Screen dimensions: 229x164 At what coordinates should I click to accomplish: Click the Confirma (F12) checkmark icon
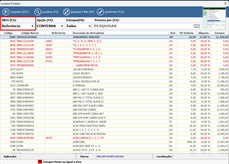[x=100, y=12]
